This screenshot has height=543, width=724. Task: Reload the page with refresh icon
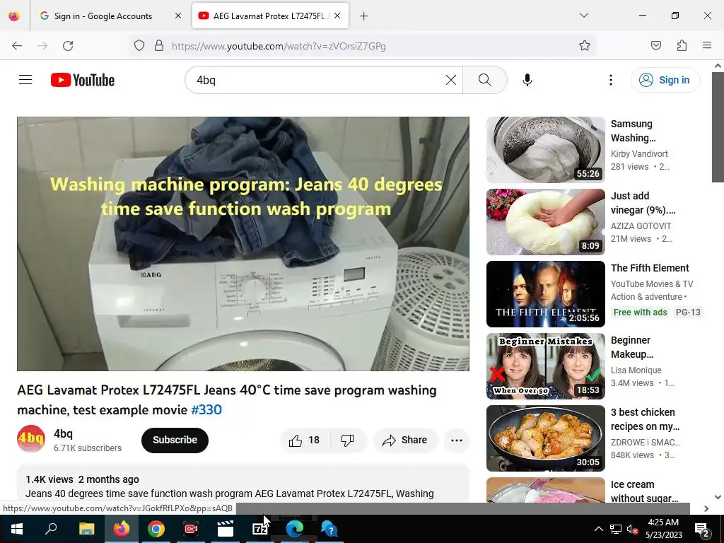tap(68, 46)
